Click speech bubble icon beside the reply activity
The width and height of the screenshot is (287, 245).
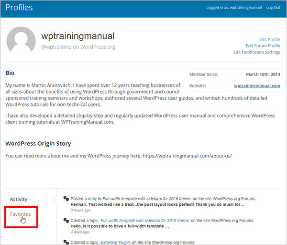click(66, 199)
